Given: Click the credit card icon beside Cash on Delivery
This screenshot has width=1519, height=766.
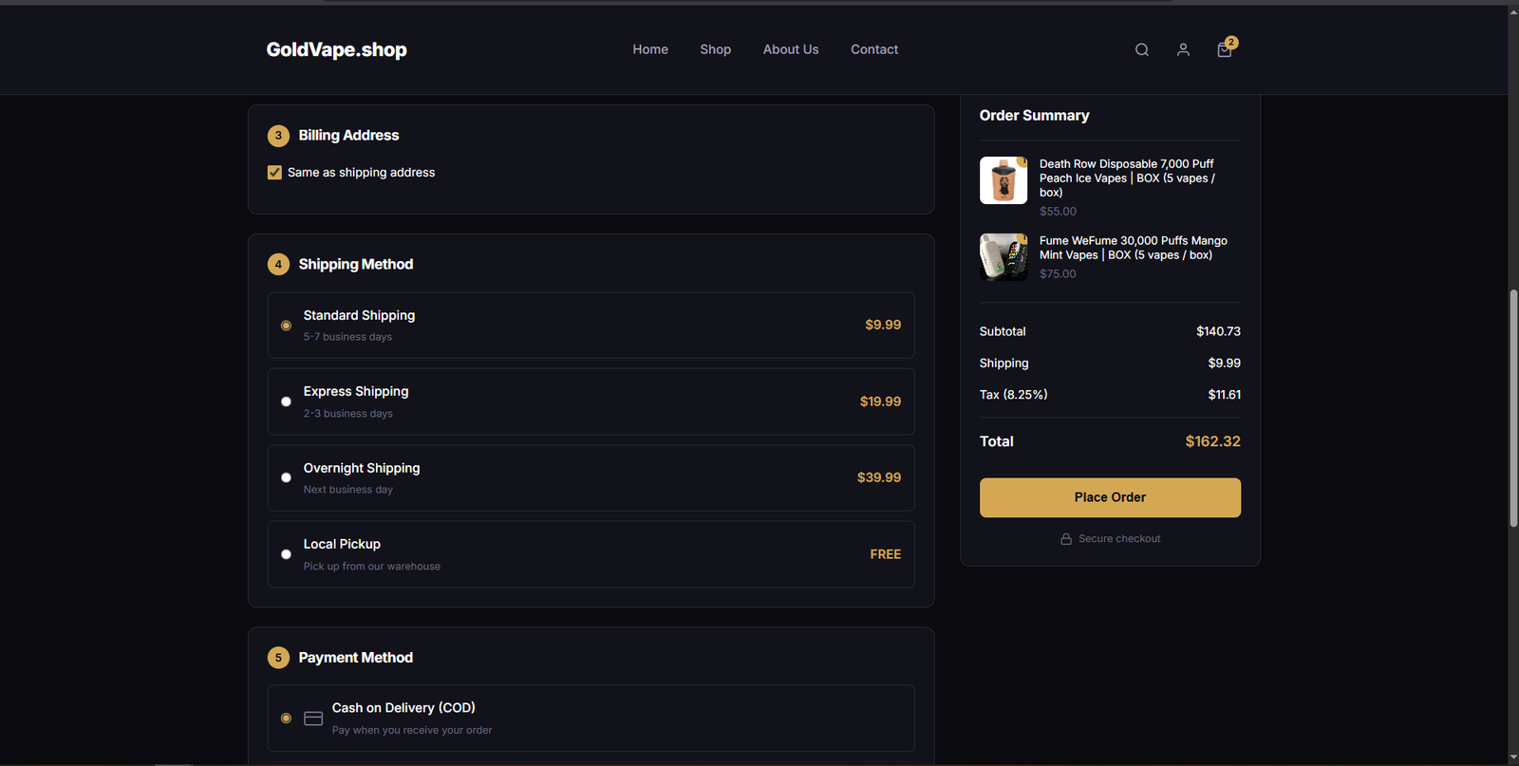Looking at the screenshot, I should pos(313,719).
